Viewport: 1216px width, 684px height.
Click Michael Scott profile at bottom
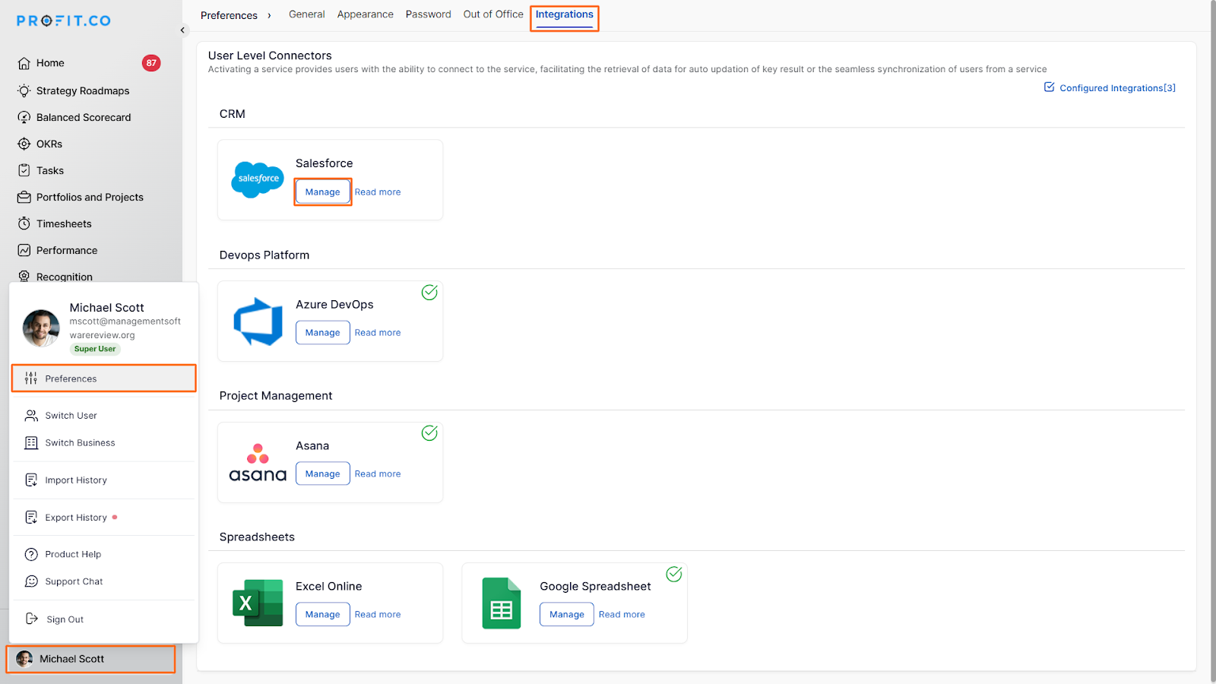(91, 659)
